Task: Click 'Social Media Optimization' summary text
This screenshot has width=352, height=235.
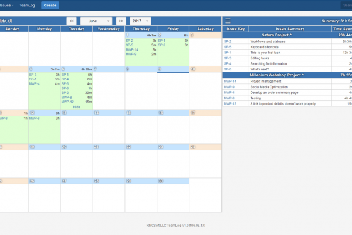Action: (269, 87)
